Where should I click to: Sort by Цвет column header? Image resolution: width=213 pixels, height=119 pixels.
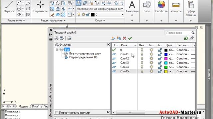[x=169, y=45]
